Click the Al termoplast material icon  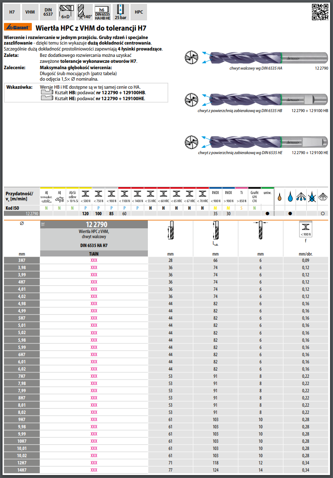point(46,196)
